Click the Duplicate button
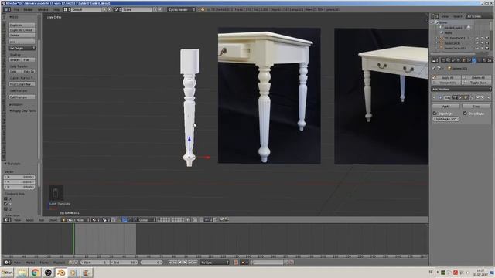The width and height of the screenshot is (495, 278). pyautogui.click(x=22, y=25)
